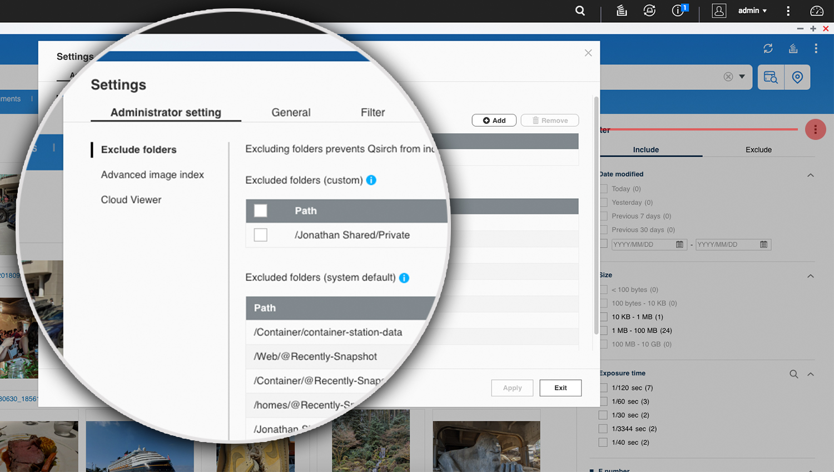Switch to the Administrator setting tab
Screen dimensions: 834x472
[x=166, y=112]
